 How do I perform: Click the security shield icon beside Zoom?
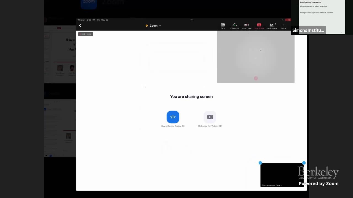[x=147, y=26]
